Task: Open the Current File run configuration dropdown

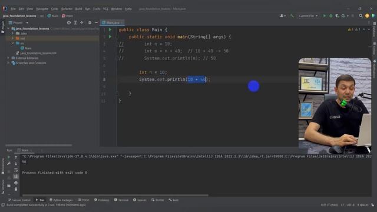Action: point(308,16)
